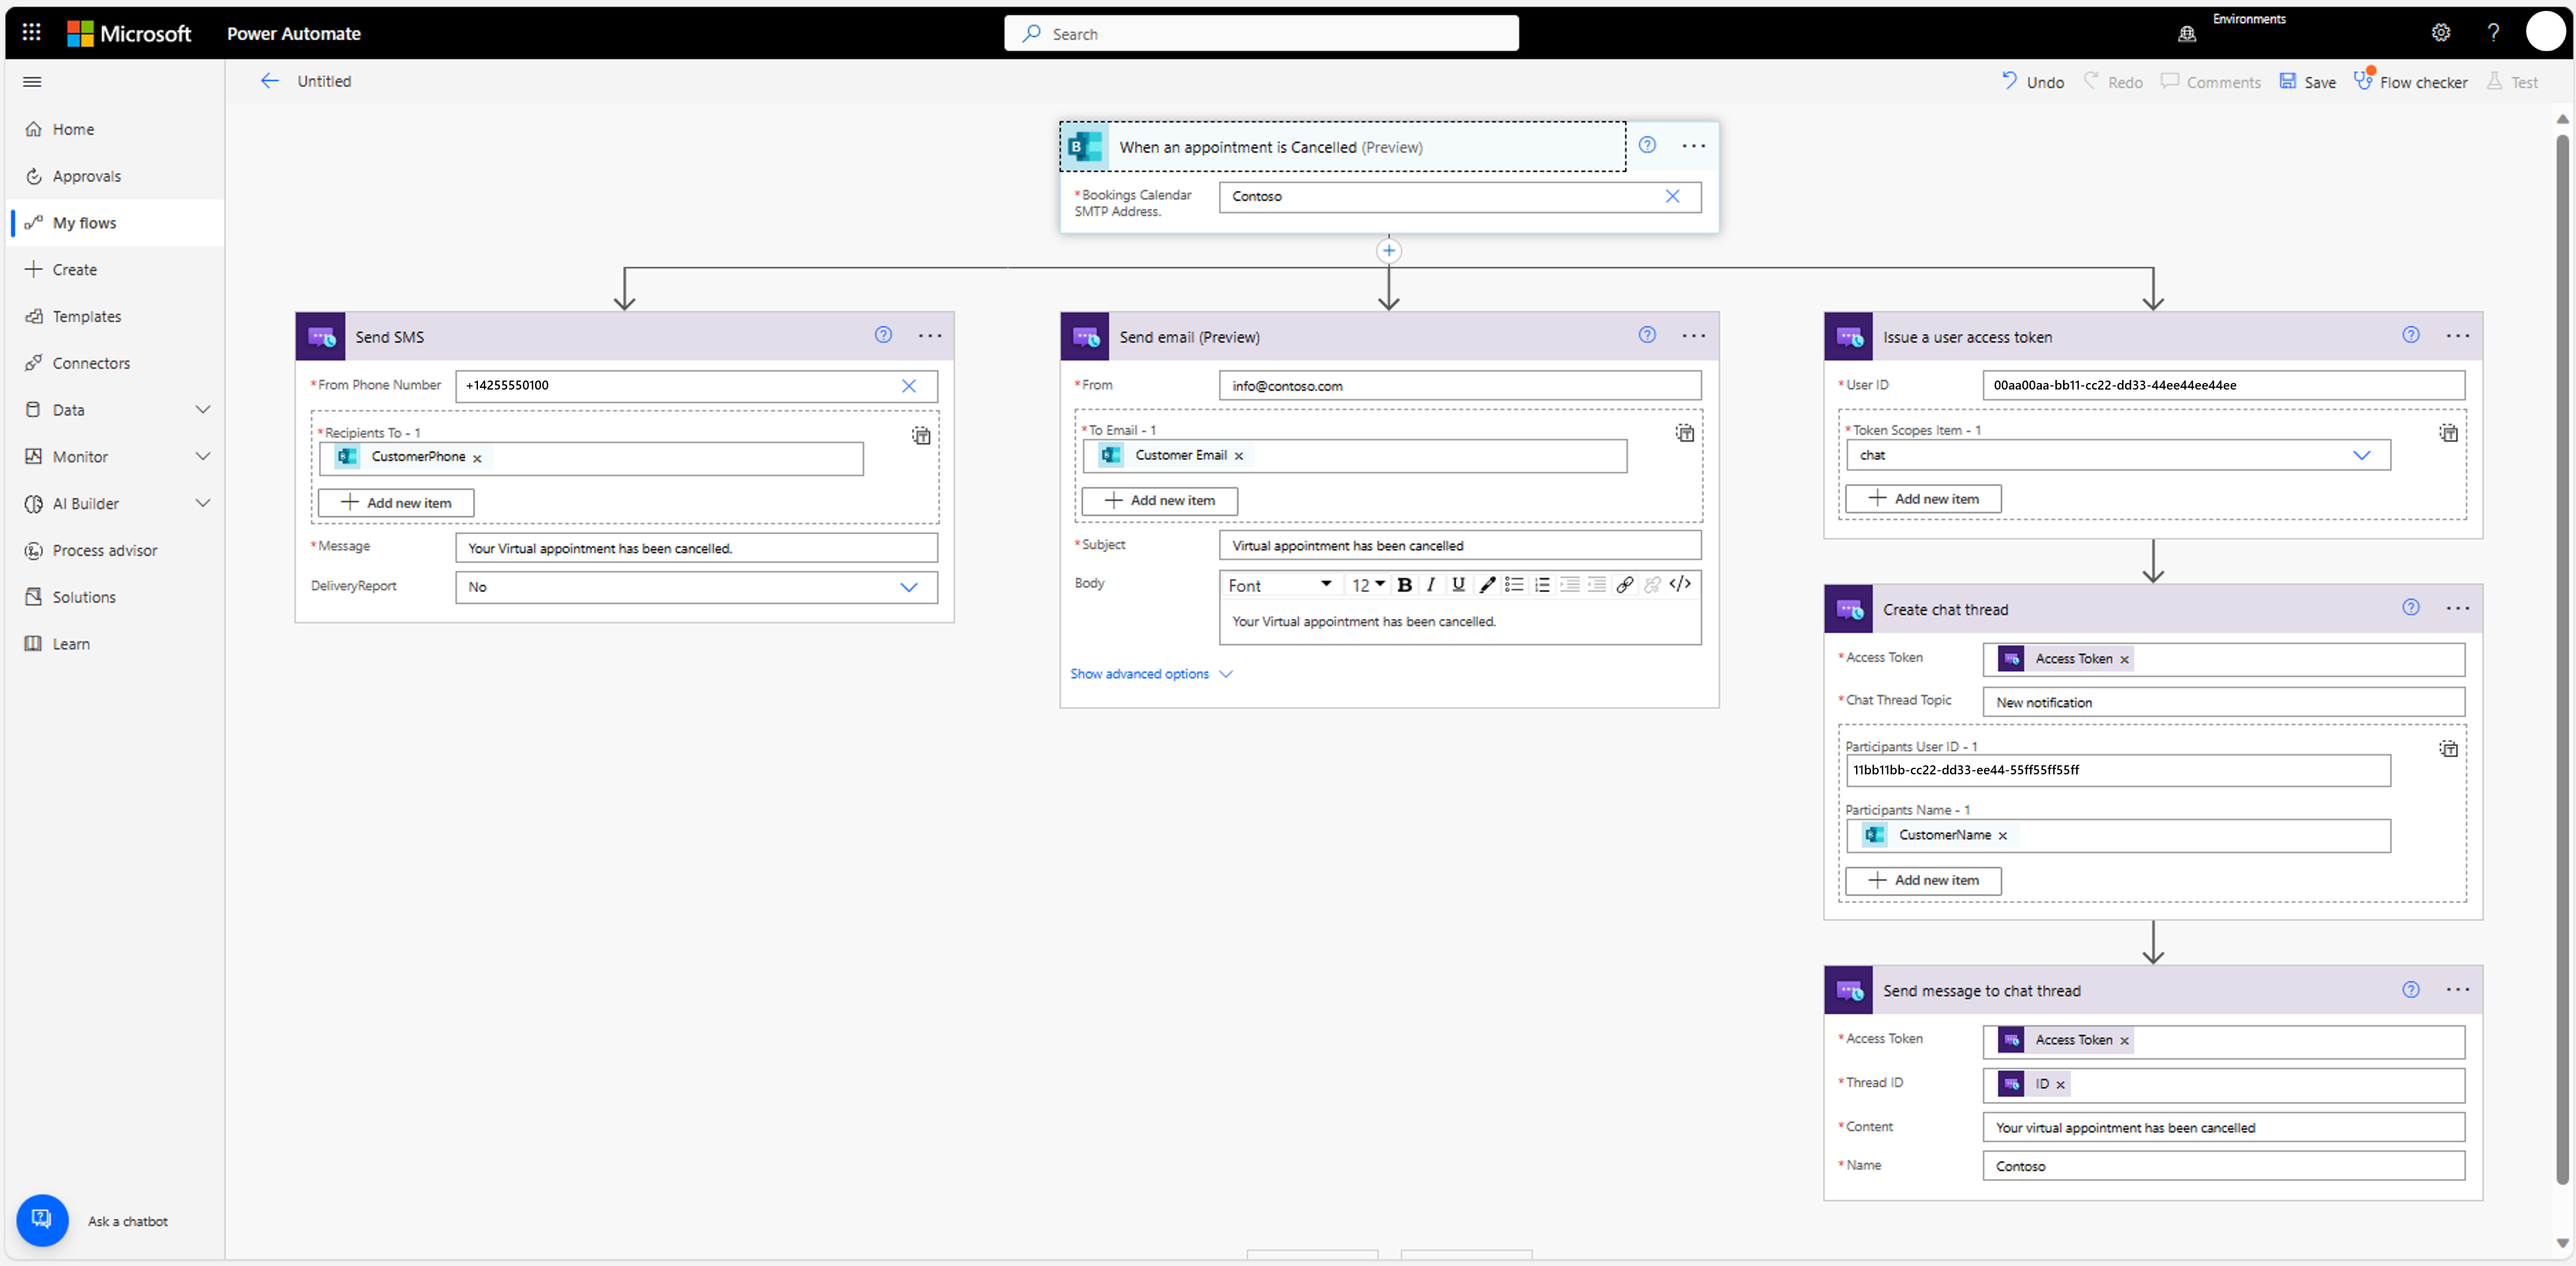Apply italic in email body editor
Screen dimensions: 2576x1266
click(x=1431, y=585)
